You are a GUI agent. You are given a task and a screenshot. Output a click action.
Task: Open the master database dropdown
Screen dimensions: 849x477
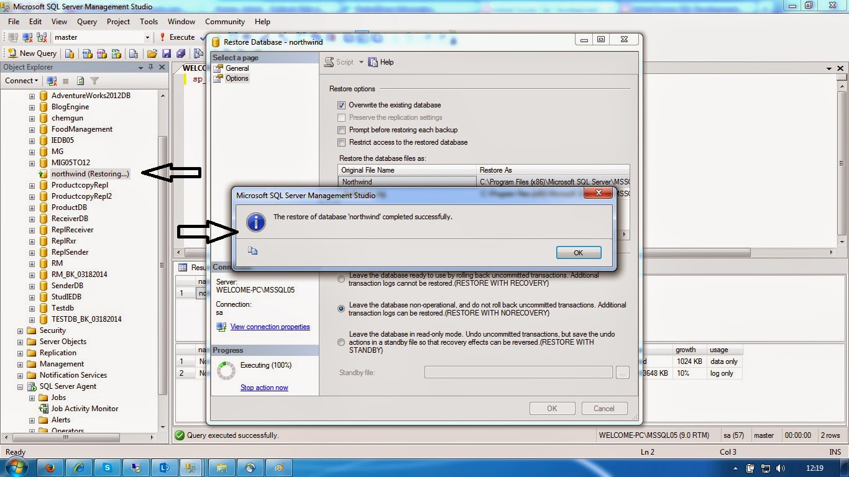click(x=147, y=37)
